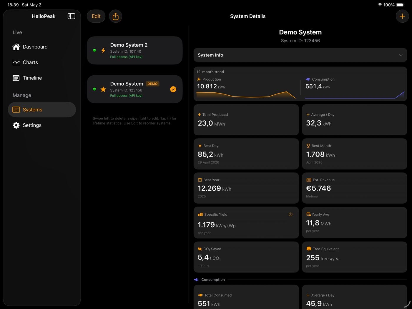Click the €5.746 revenue value
This screenshot has width=412, height=309.
click(x=318, y=188)
